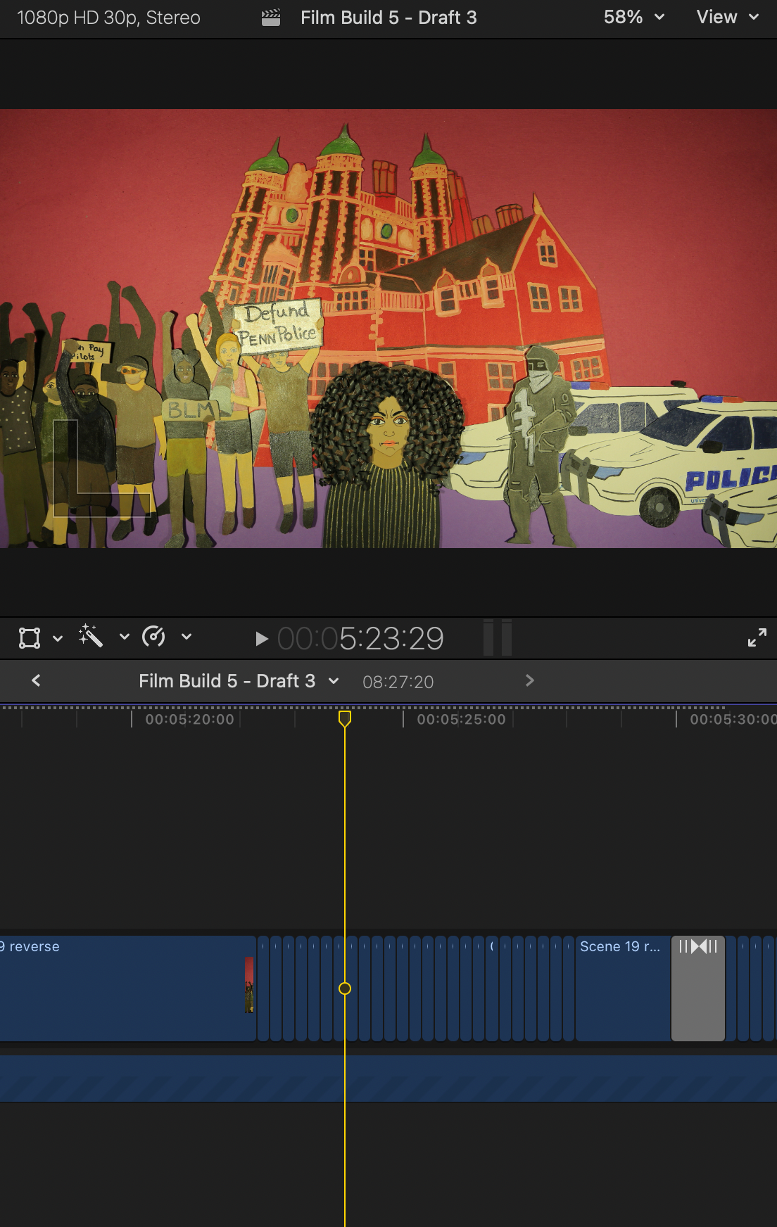Select the Transform tool icon
The image size is (777, 1227).
(30, 638)
